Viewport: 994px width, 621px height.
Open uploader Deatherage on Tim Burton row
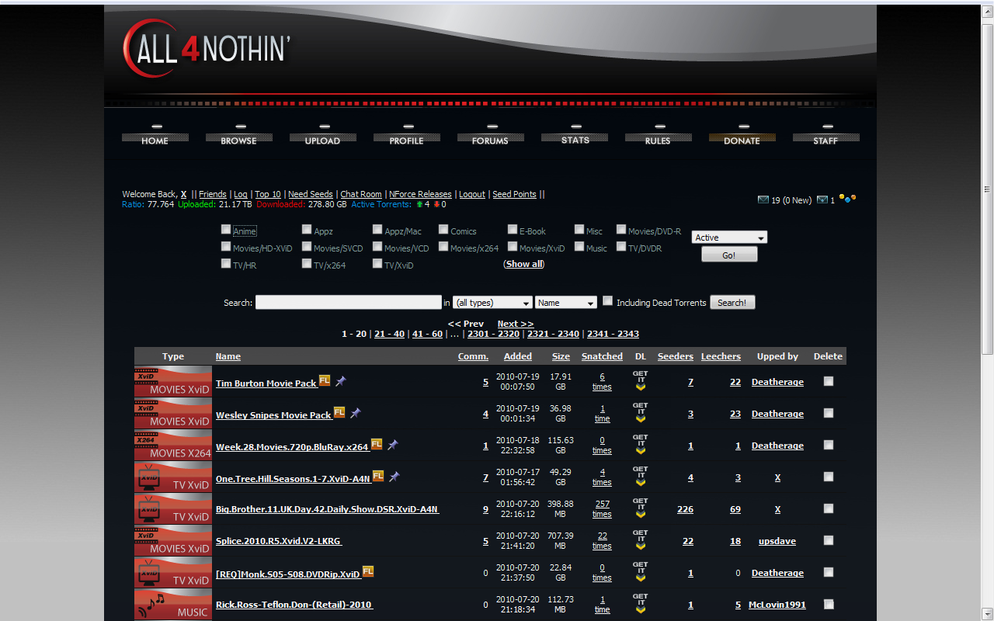coord(777,382)
